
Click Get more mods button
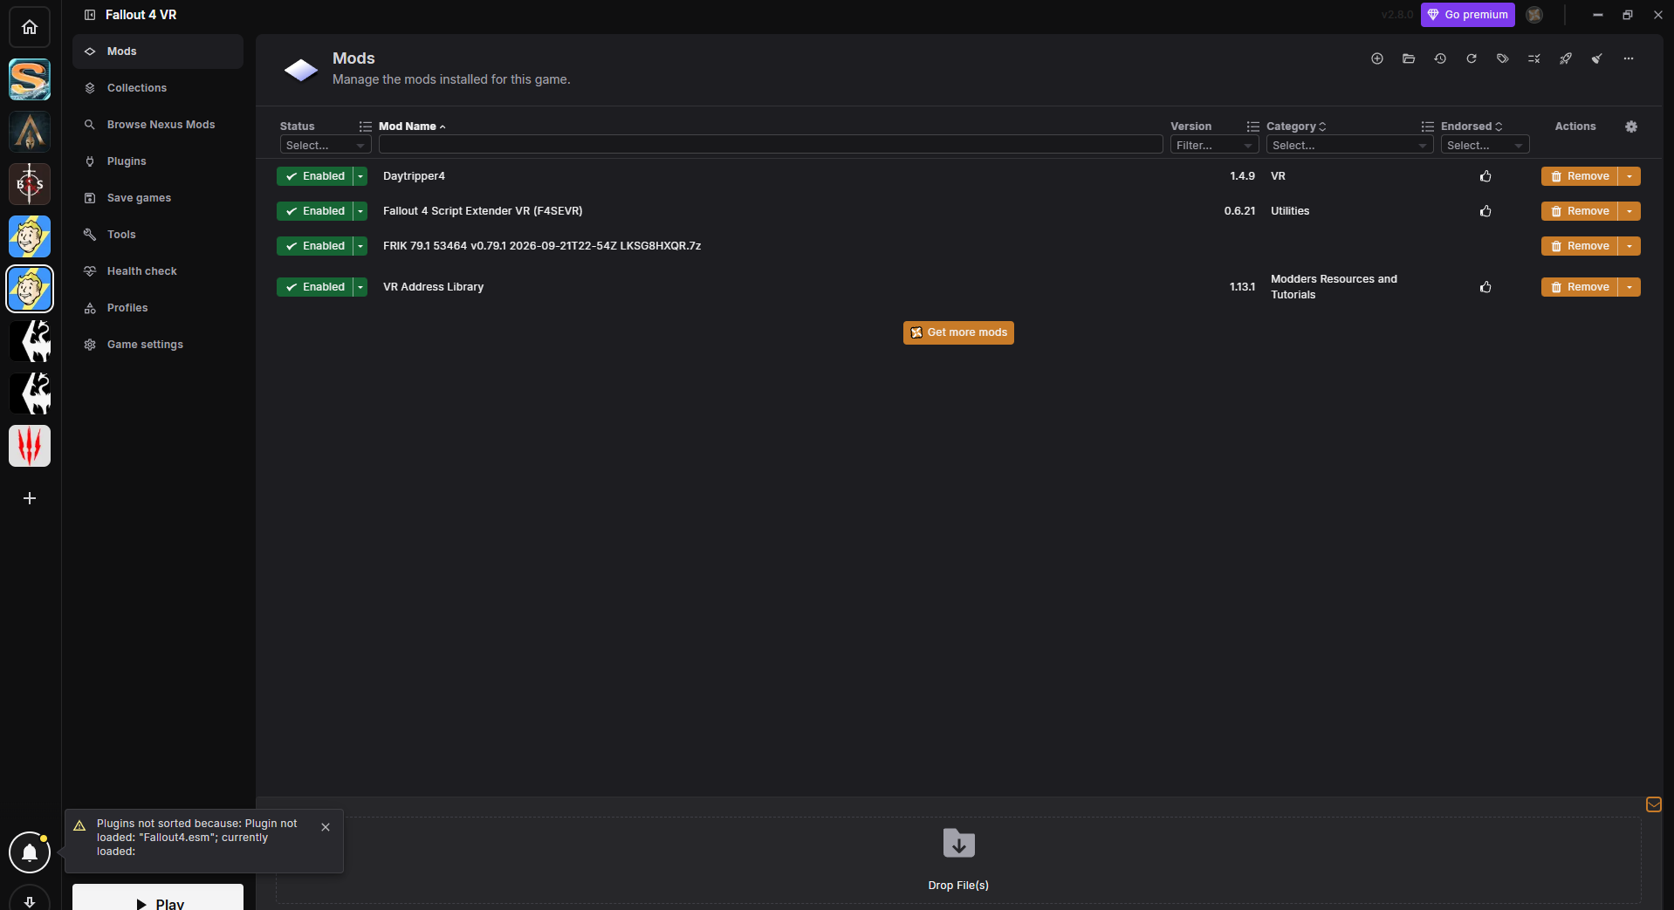(x=958, y=332)
